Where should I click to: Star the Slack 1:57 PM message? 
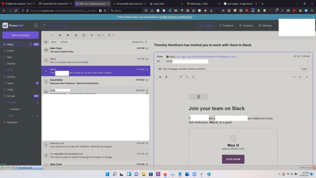click(x=147, y=59)
